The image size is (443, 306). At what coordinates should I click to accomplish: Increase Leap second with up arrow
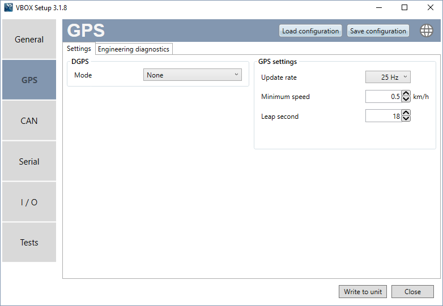[406, 113]
